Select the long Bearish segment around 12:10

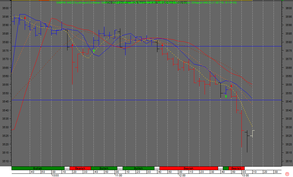(189, 168)
